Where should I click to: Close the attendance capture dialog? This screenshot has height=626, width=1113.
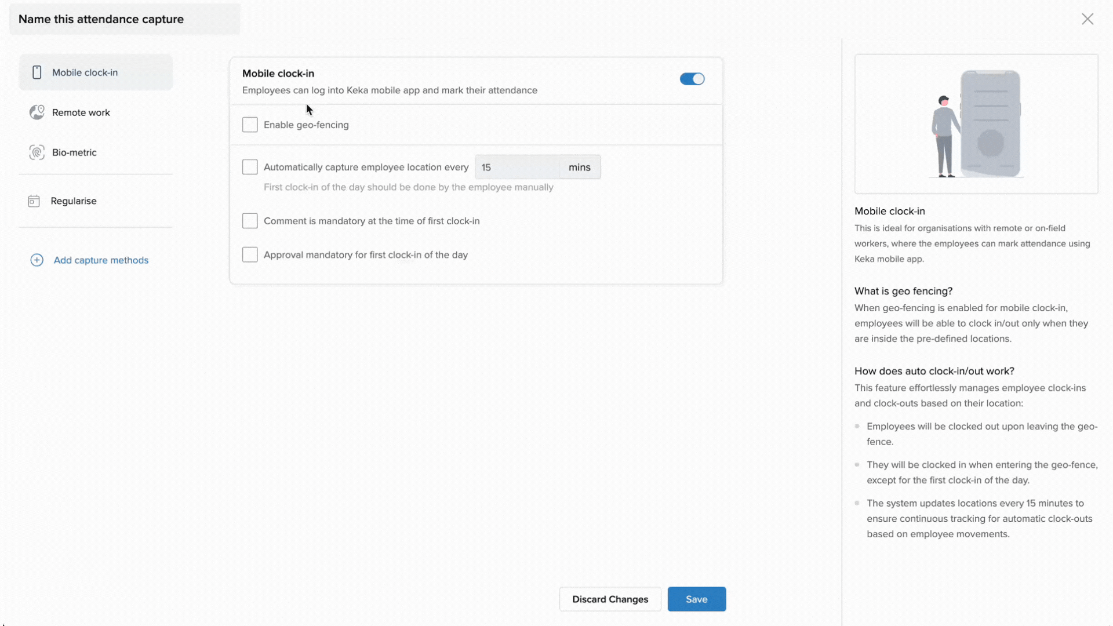(x=1087, y=19)
